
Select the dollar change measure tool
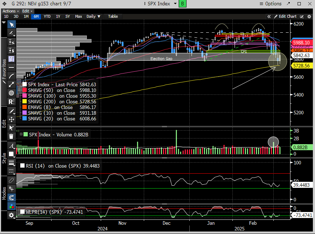coord(11,50)
